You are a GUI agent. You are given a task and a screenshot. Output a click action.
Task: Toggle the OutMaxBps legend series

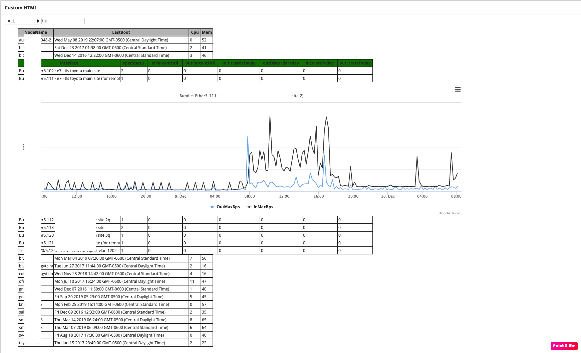pyautogui.click(x=225, y=207)
